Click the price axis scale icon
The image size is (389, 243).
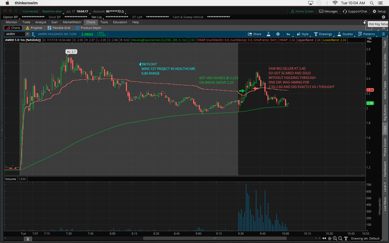369,40
